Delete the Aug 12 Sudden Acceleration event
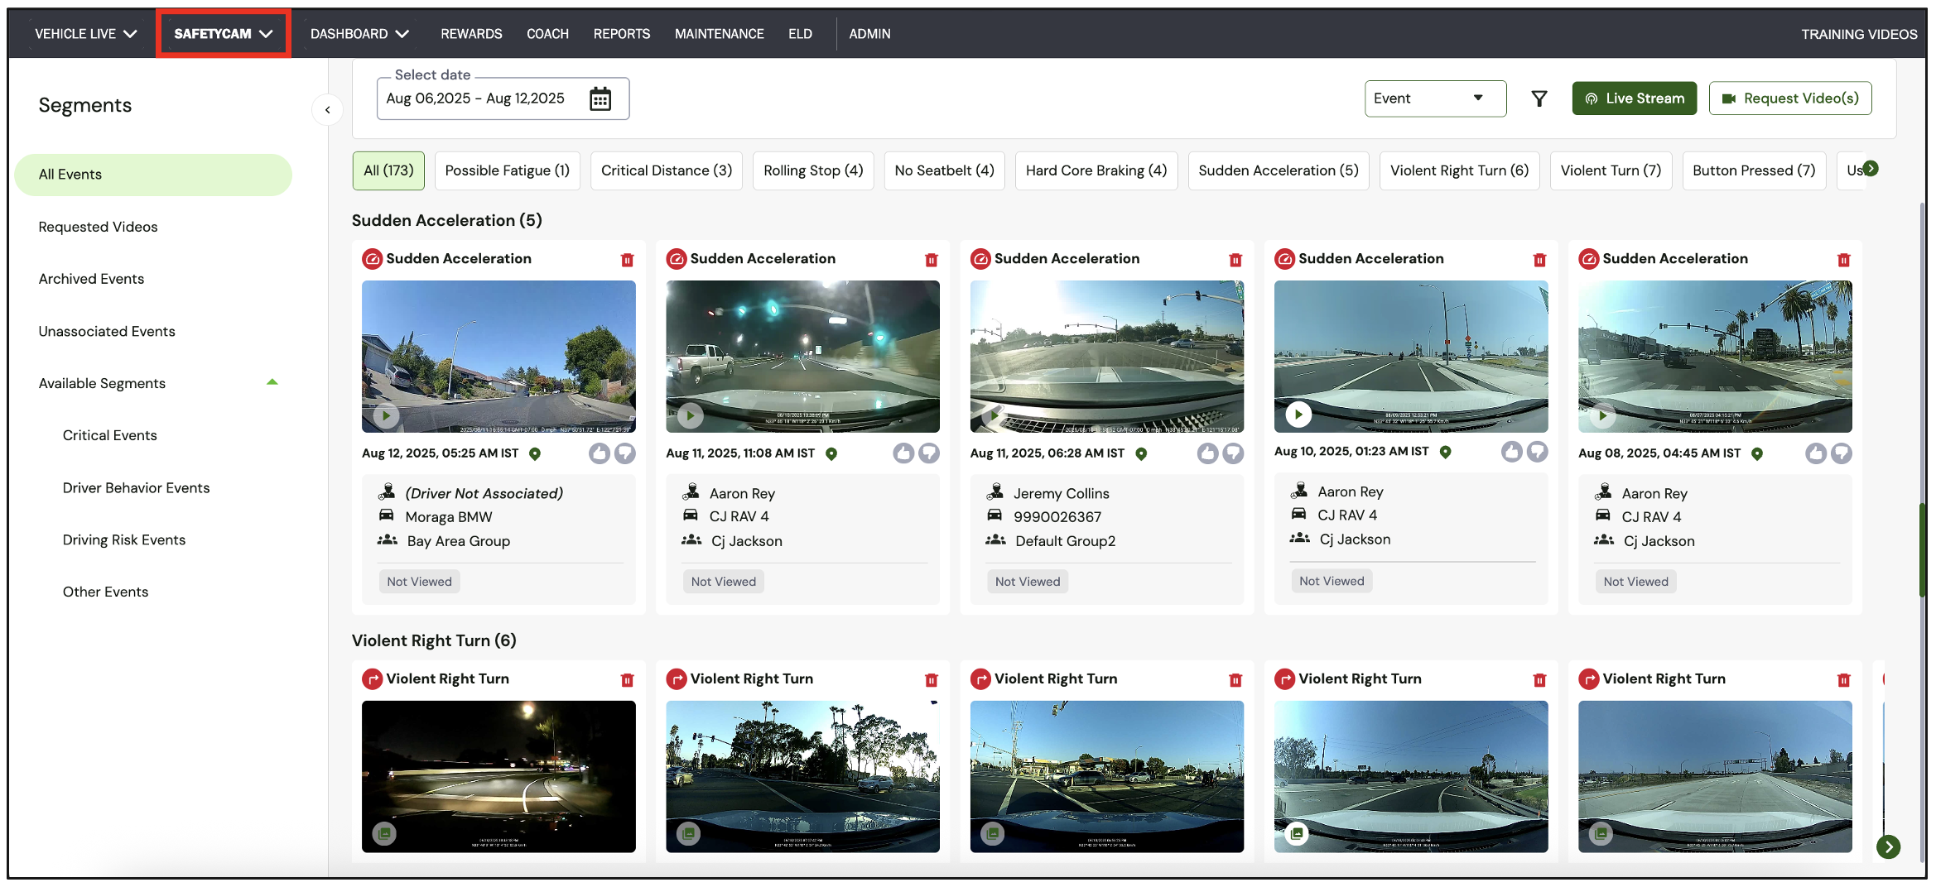The height and width of the screenshot is (887, 1936). pos(627,260)
